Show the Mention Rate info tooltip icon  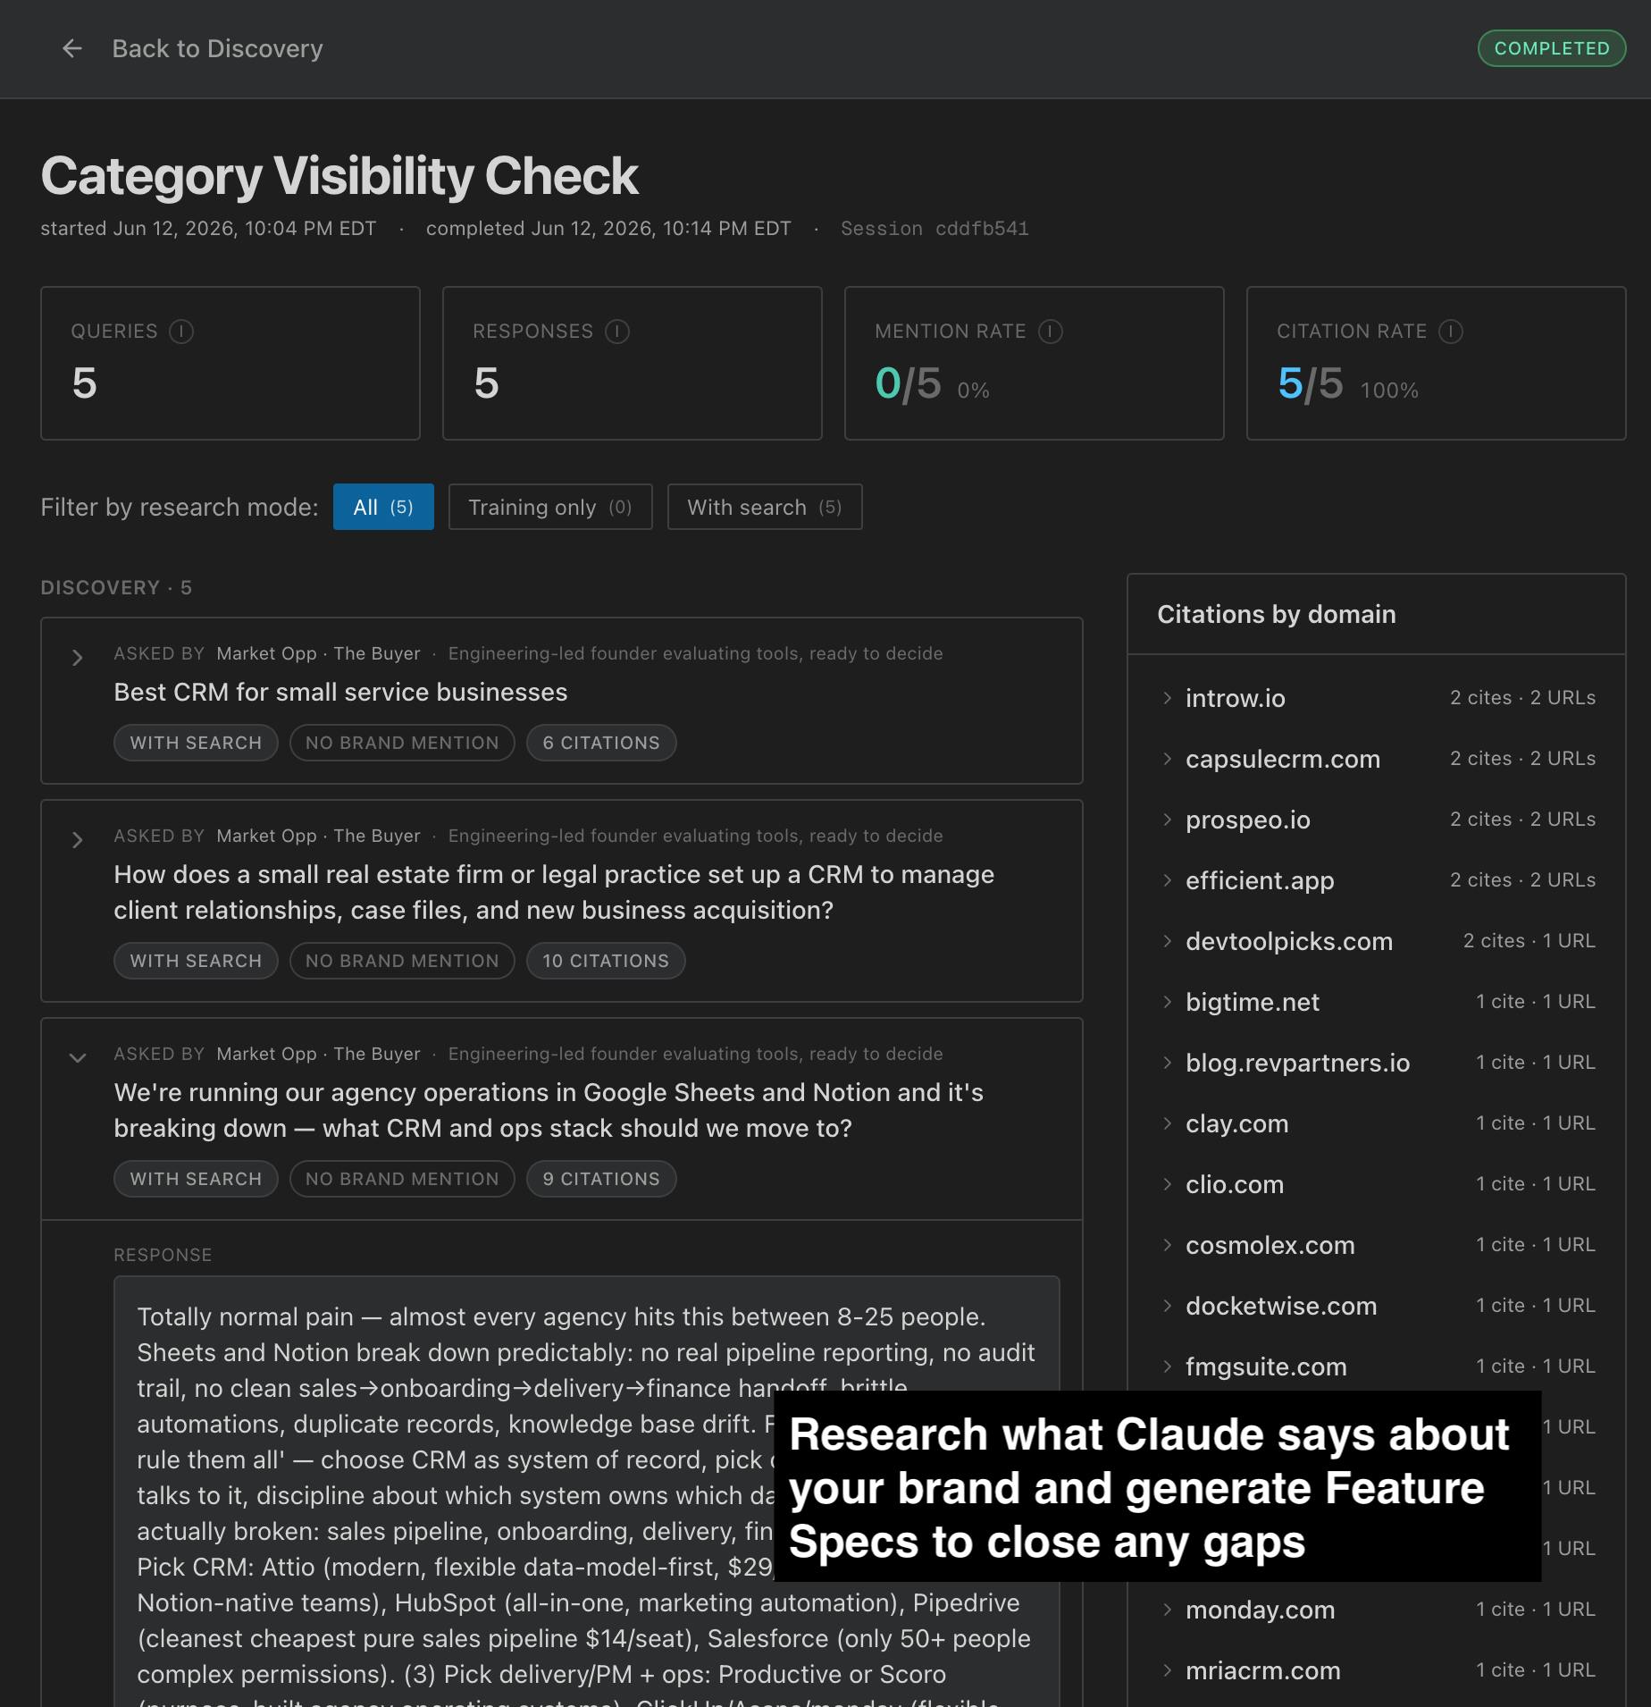1051,332
